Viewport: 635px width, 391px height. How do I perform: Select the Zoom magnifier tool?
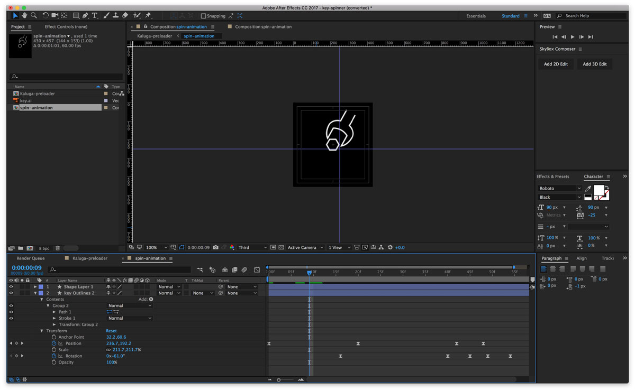(34, 16)
